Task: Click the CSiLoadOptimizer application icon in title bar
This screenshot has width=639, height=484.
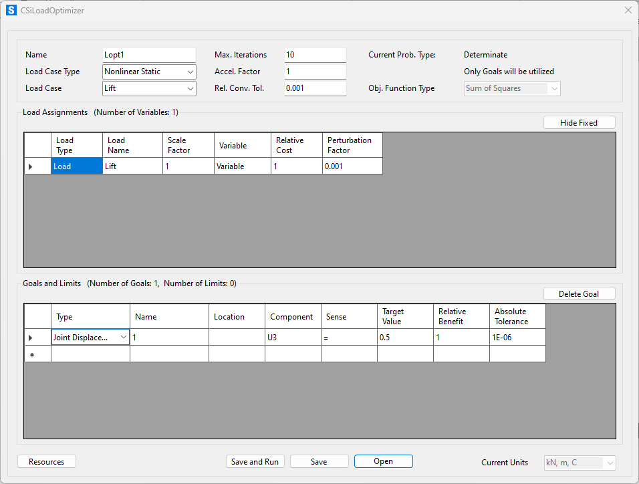Action: [x=9, y=10]
